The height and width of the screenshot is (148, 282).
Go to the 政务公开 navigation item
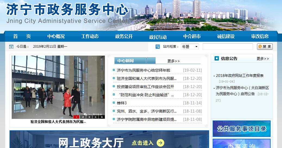[124, 36]
